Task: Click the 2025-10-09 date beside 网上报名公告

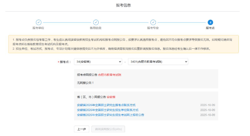Action: pos(208,115)
